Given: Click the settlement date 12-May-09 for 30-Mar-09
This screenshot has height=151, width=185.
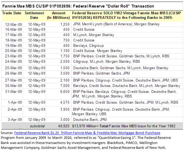Looking at the screenshot, I should click(37, 86).
